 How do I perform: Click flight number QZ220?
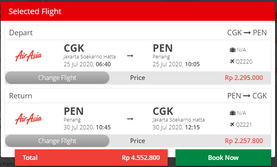click(x=244, y=61)
